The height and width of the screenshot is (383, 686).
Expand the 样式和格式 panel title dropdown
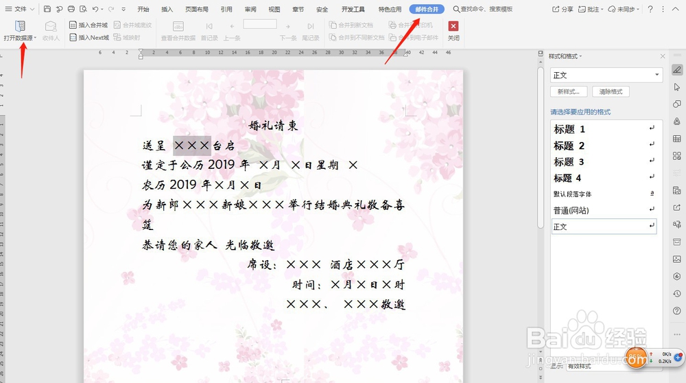[x=580, y=56]
